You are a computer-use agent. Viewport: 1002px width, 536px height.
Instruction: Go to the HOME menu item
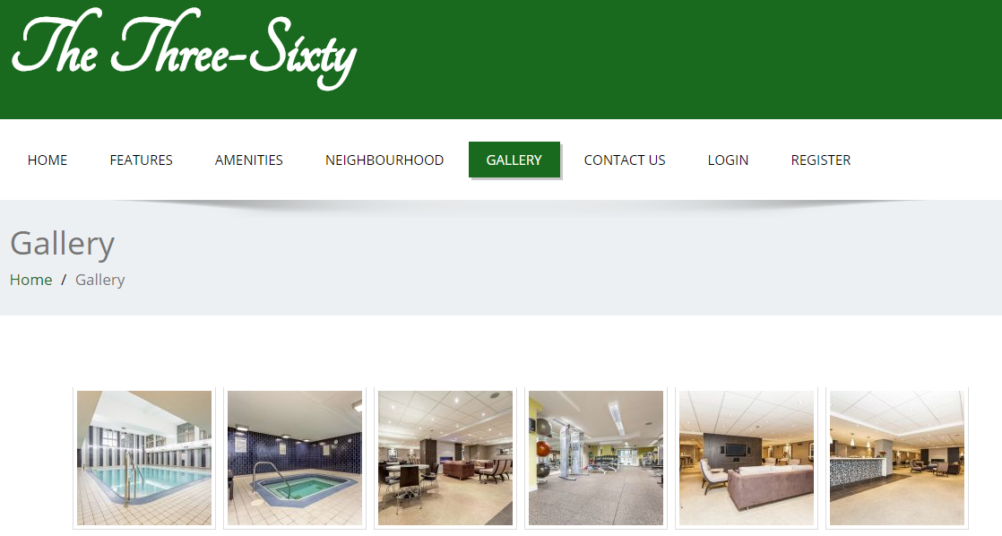[48, 160]
